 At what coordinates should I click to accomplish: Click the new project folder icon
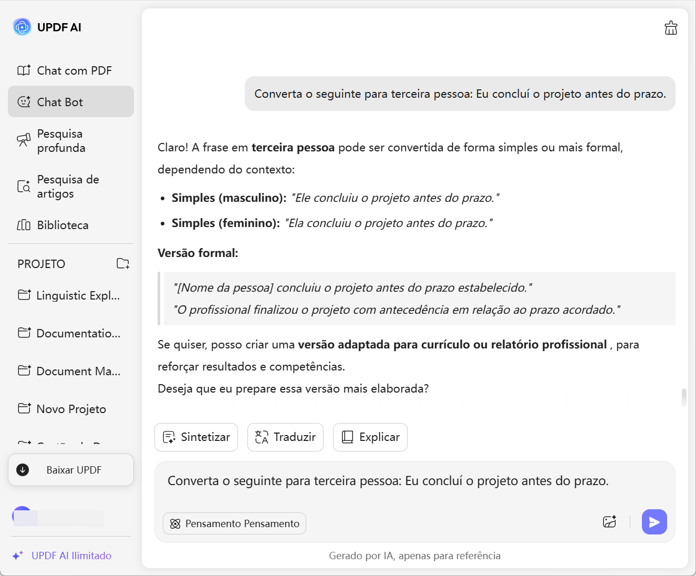tap(123, 264)
